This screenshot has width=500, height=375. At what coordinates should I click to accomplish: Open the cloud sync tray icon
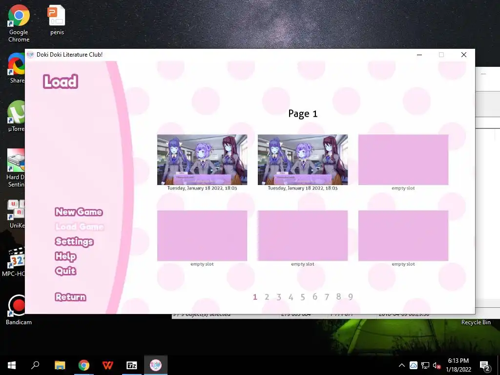click(414, 365)
